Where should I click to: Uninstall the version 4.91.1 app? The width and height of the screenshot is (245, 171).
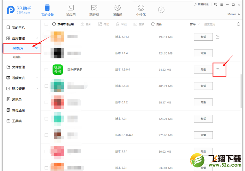click(203, 37)
